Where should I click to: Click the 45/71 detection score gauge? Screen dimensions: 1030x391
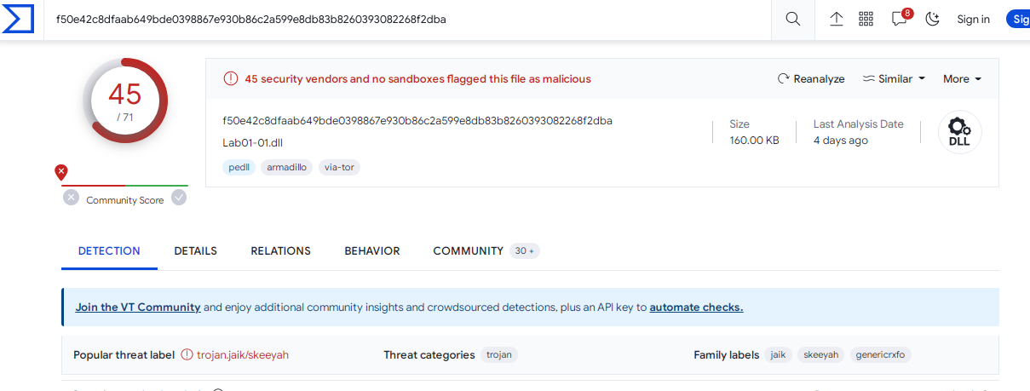pyautogui.click(x=125, y=101)
